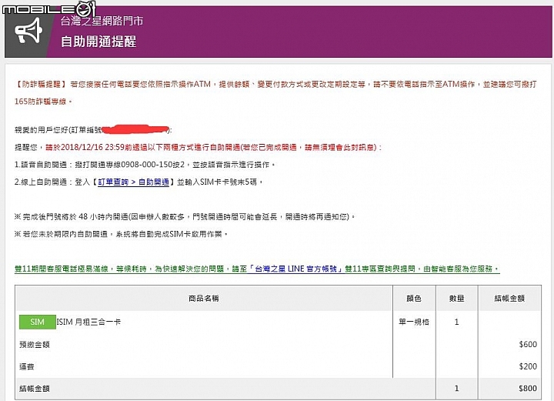Click the ISIM 月租三合一卡 product name
554x401 pixels.
88,322
